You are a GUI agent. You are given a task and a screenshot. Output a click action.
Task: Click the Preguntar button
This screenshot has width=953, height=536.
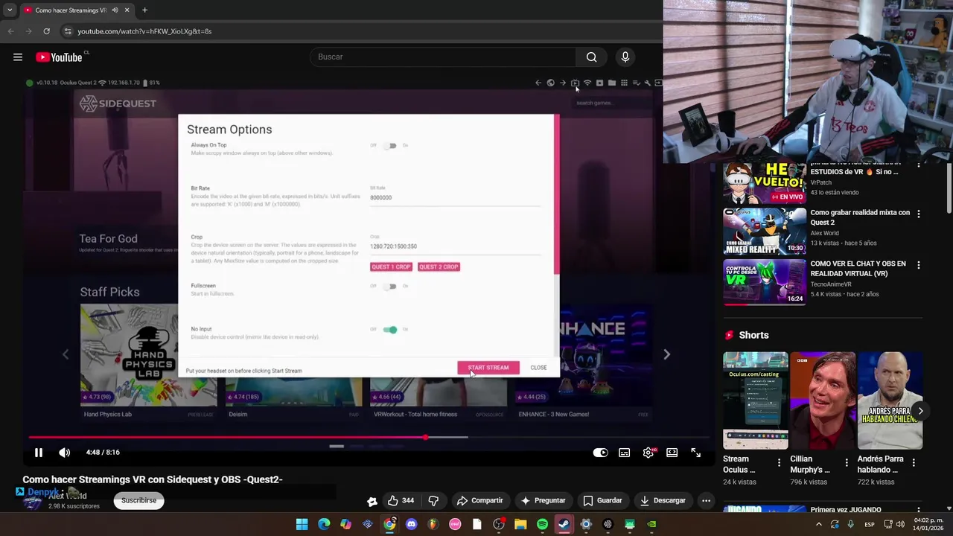point(543,500)
